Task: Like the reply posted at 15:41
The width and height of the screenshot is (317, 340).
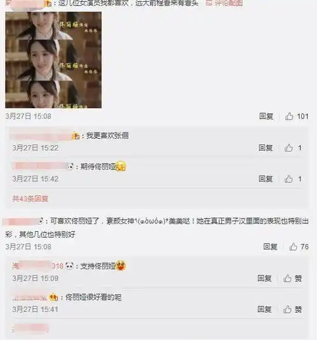Action: coord(292,309)
